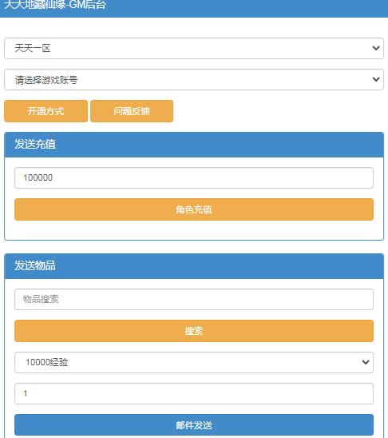
Task: Focus the item quantity field showing 1
Action: pyautogui.click(x=194, y=393)
